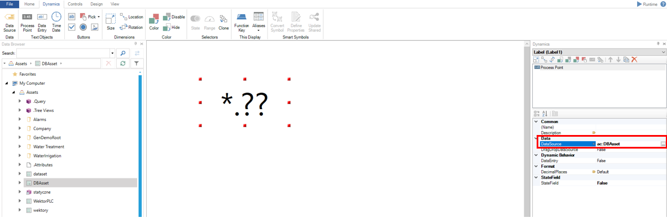667x222 pixels.
Task: Click the State selector toggle icon
Action: tap(195, 21)
